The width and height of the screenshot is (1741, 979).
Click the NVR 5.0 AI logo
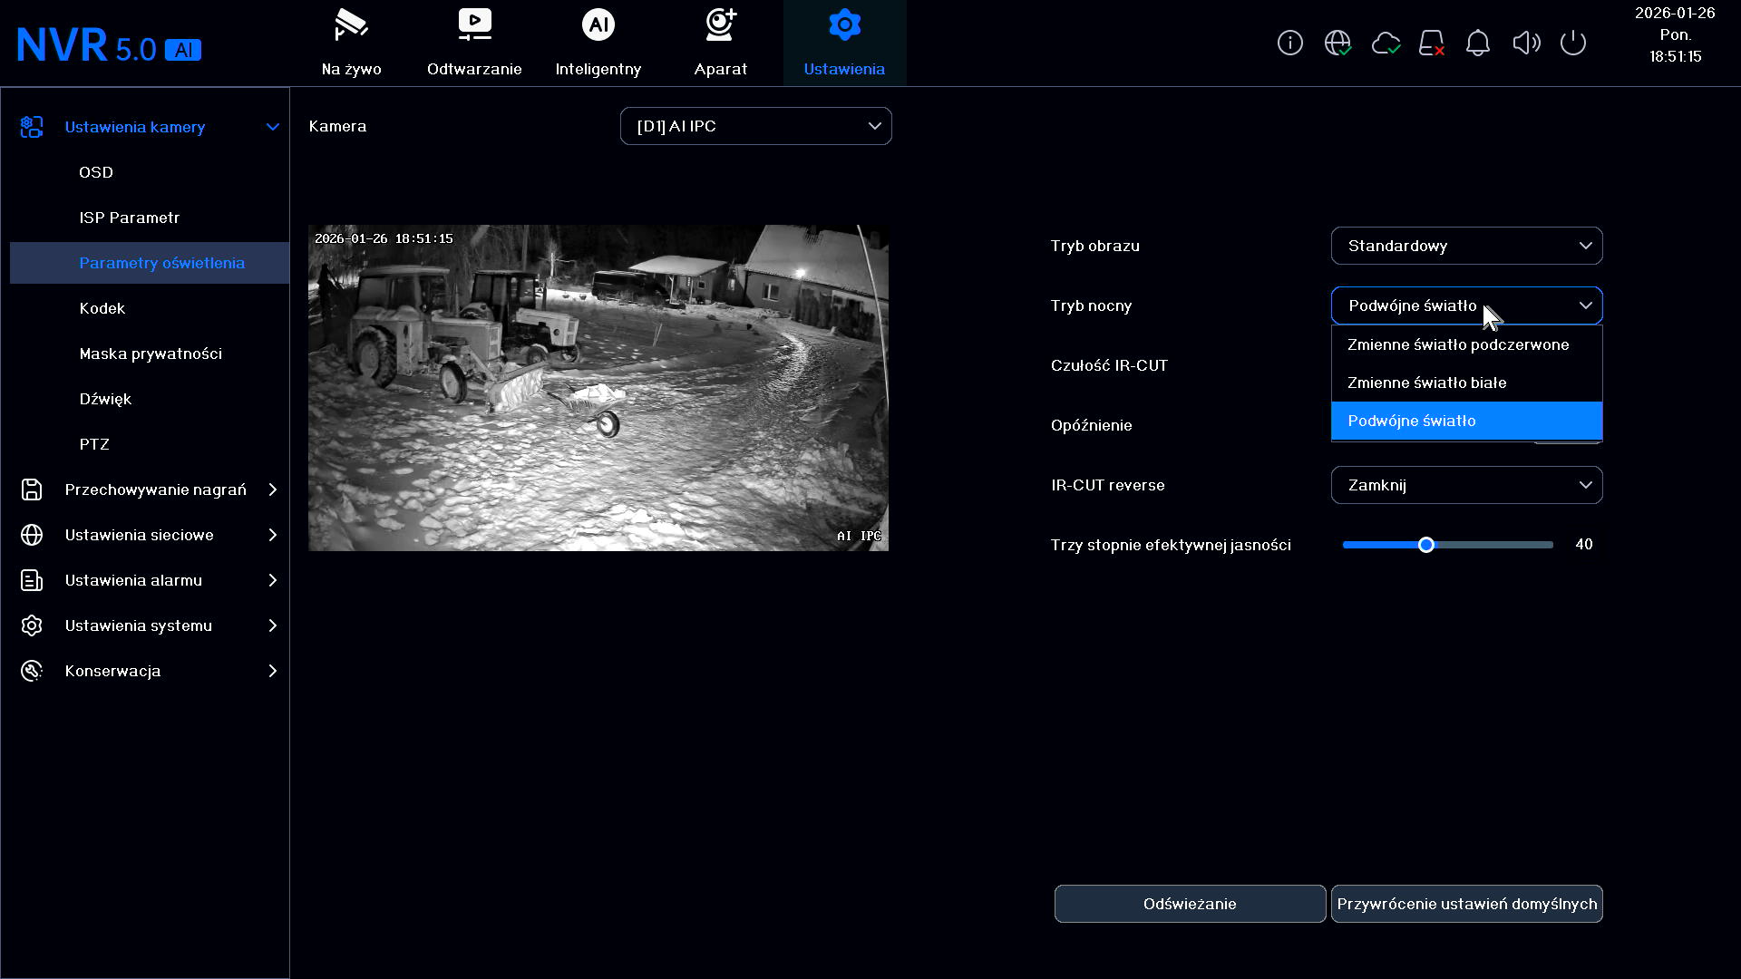109,45
